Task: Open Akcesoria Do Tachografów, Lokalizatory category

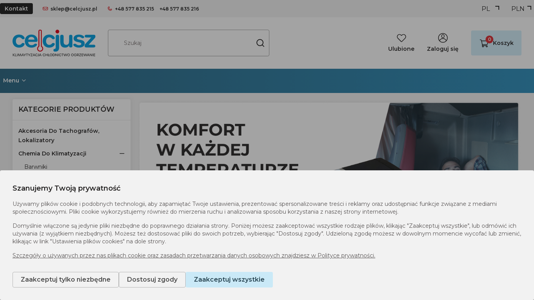Action: click(x=59, y=135)
